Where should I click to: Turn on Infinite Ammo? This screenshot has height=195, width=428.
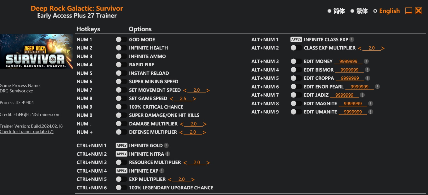click(x=121, y=56)
